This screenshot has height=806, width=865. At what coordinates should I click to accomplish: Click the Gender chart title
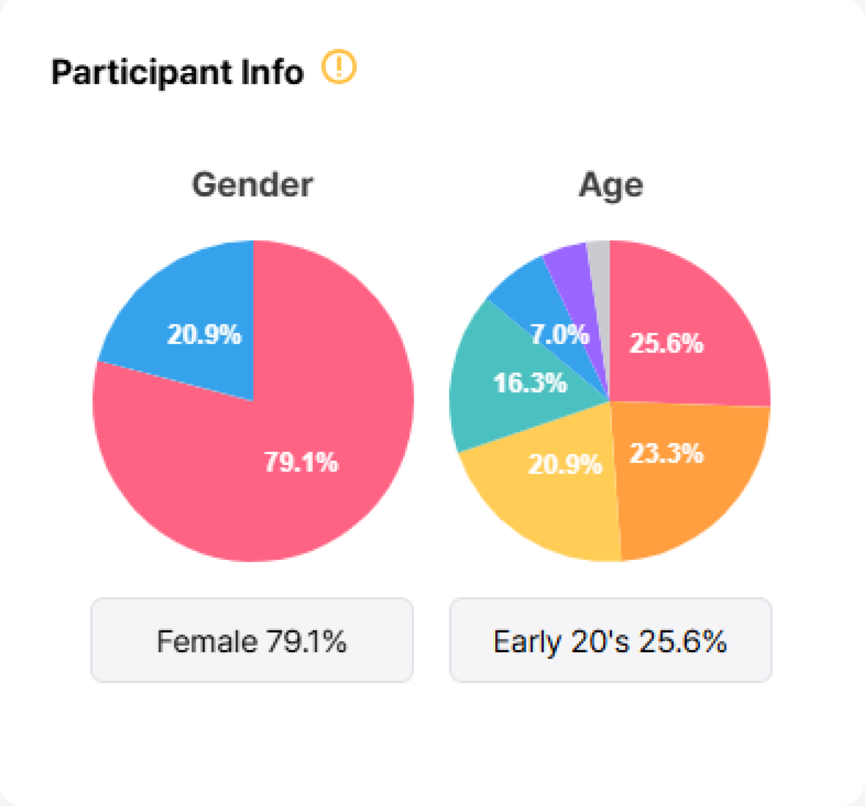252,184
